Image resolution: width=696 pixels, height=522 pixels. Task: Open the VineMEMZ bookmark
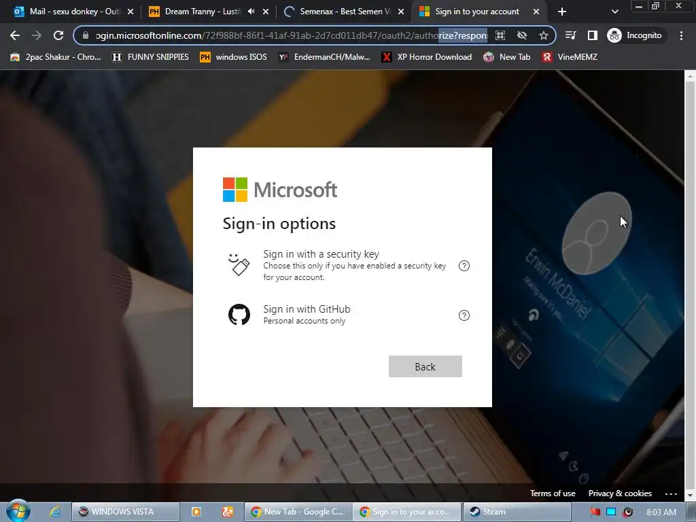tap(570, 57)
